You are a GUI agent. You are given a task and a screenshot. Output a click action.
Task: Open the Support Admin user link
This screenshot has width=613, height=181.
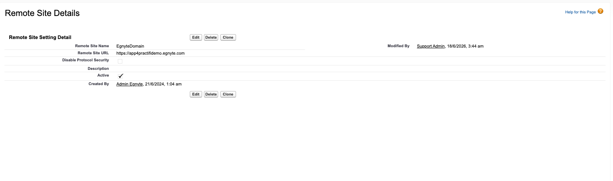click(431, 46)
